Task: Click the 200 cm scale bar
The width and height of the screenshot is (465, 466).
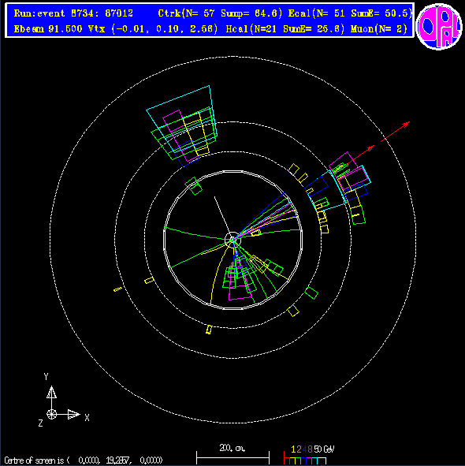Action: [x=232, y=457]
